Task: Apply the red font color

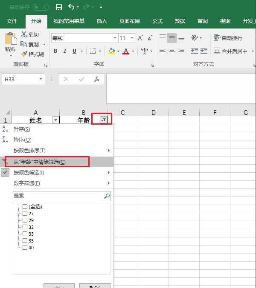Action: 126,51
